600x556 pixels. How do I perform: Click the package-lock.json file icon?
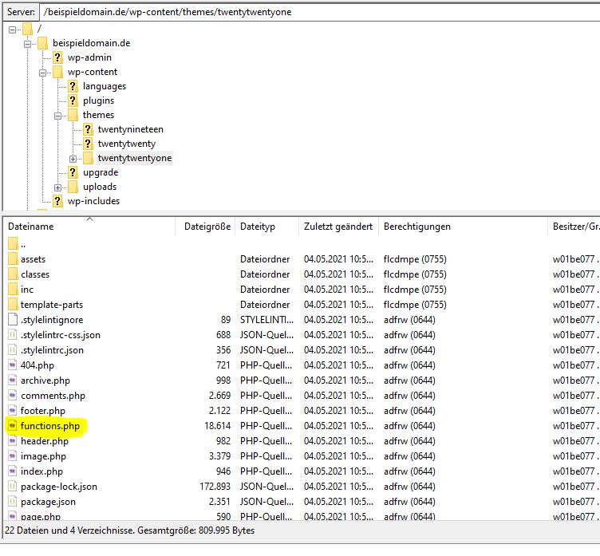[x=13, y=487]
